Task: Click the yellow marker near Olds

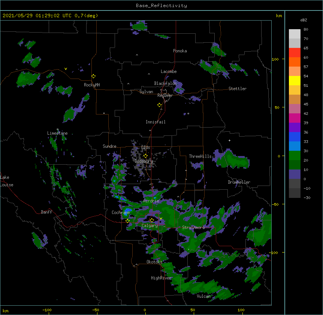Action: coord(145,156)
